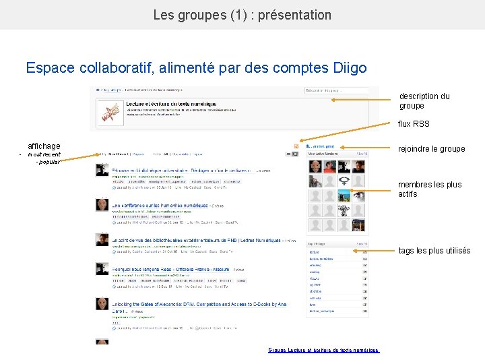485x364 pixels.
Task: Open Pourquoi nous lançons Read bookmark
Action: (x=170, y=269)
